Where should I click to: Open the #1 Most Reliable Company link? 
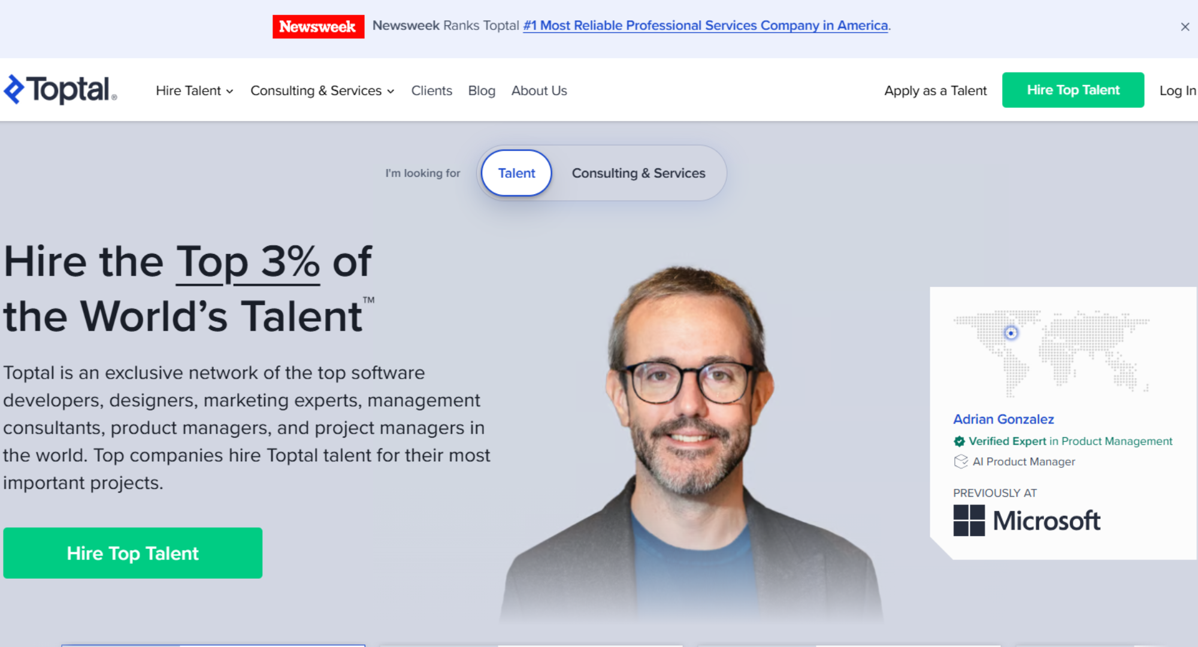705,26
